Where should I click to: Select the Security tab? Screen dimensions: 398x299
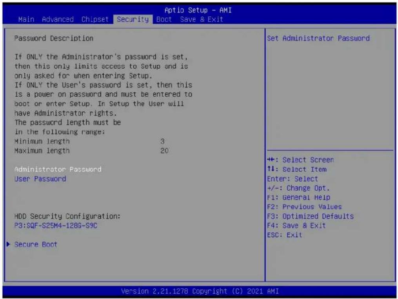click(x=133, y=19)
